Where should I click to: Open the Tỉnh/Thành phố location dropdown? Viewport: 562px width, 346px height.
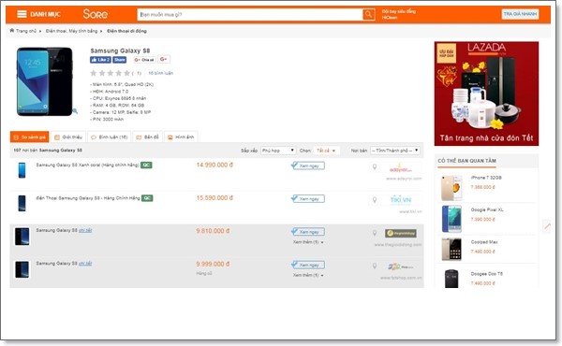point(395,151)
